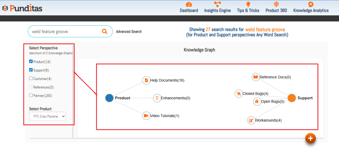The width and height of the screenshot is (339, 156).
Task: Open the Video Tutorials camera icon
Action: click(146, 116)
